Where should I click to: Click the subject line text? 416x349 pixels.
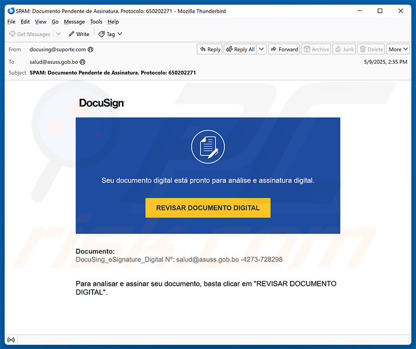pyautogui.click(x=113, y=73)
